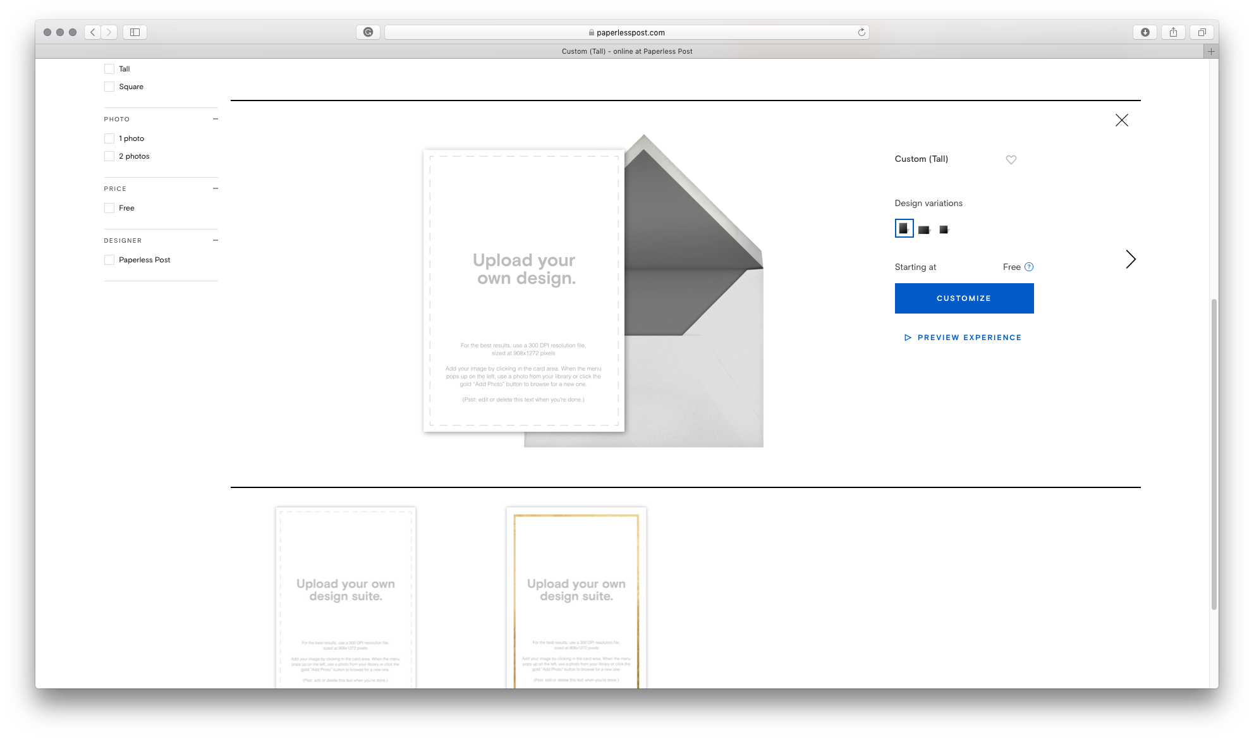Favorite the card with heart icon

[x=1011, y=160]
